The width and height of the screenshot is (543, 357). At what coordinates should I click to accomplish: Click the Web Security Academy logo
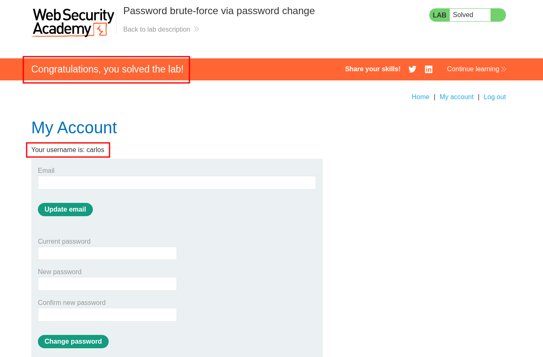(73, 22)
